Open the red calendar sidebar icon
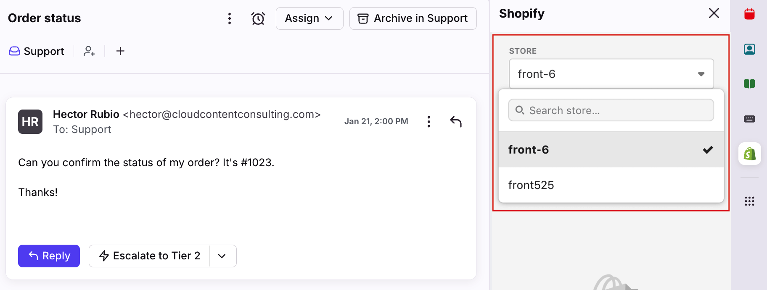 coord(749,14)
